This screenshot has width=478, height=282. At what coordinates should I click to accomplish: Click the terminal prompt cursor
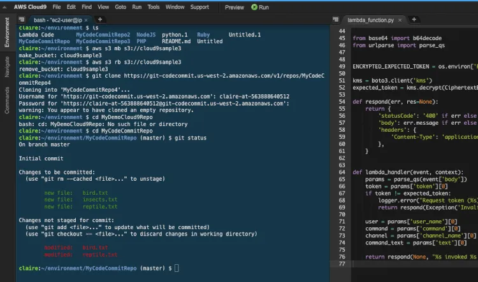click(x=177, y=268)
